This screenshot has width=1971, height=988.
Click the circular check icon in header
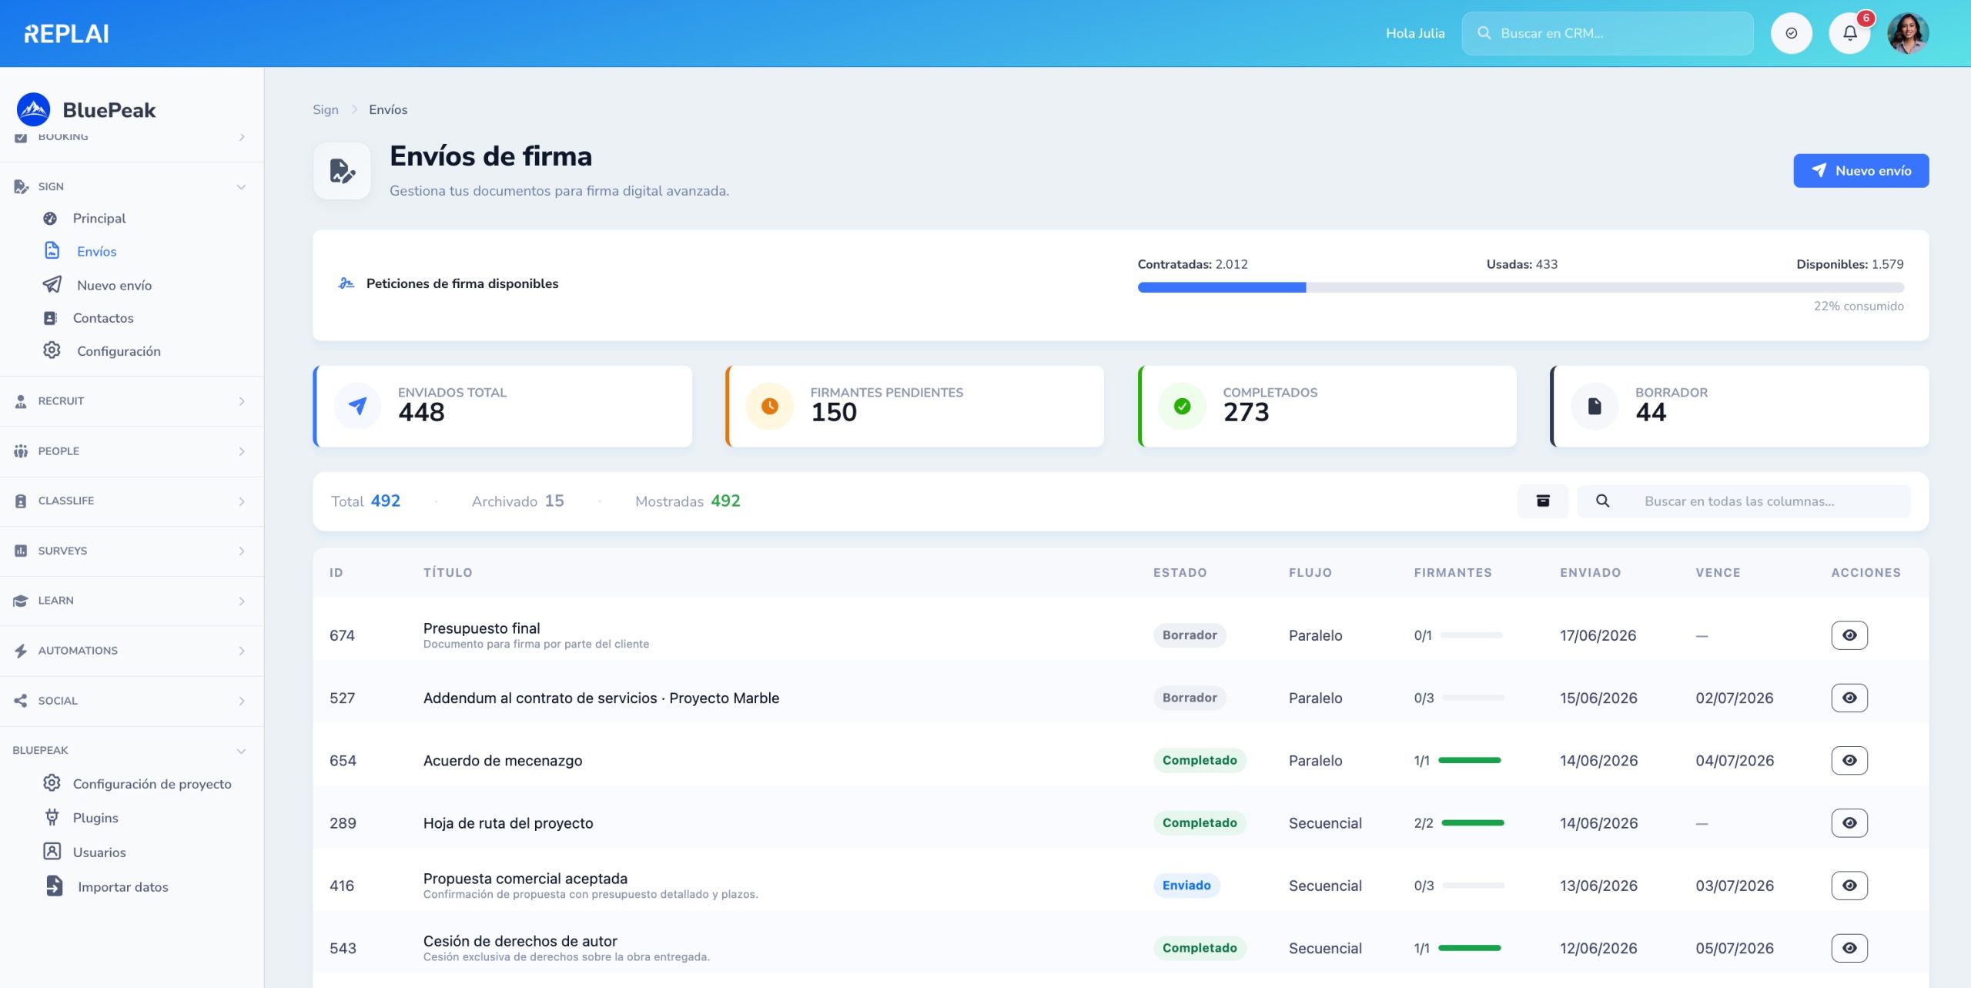click(1791, 33)
